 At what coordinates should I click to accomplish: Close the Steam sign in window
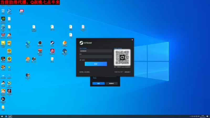(132, 40)
